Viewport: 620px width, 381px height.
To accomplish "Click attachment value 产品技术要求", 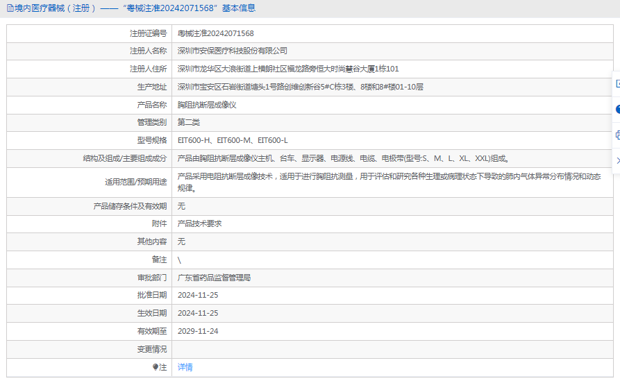I will [199, 223].
